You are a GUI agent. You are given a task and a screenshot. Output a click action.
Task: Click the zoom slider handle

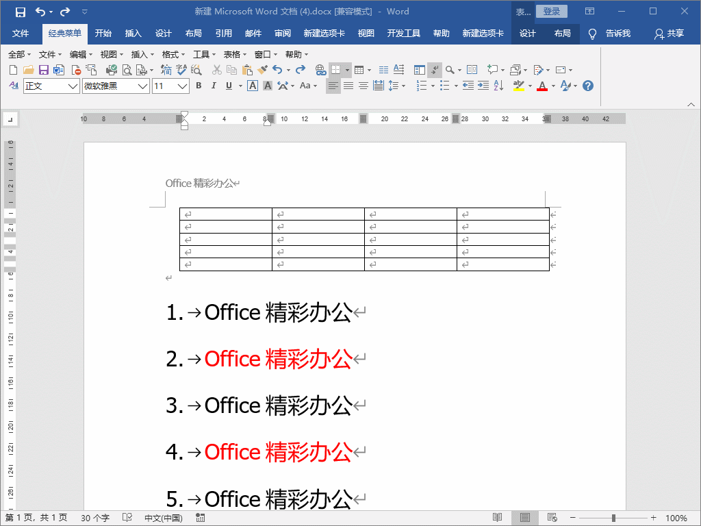tap(613, 518)
